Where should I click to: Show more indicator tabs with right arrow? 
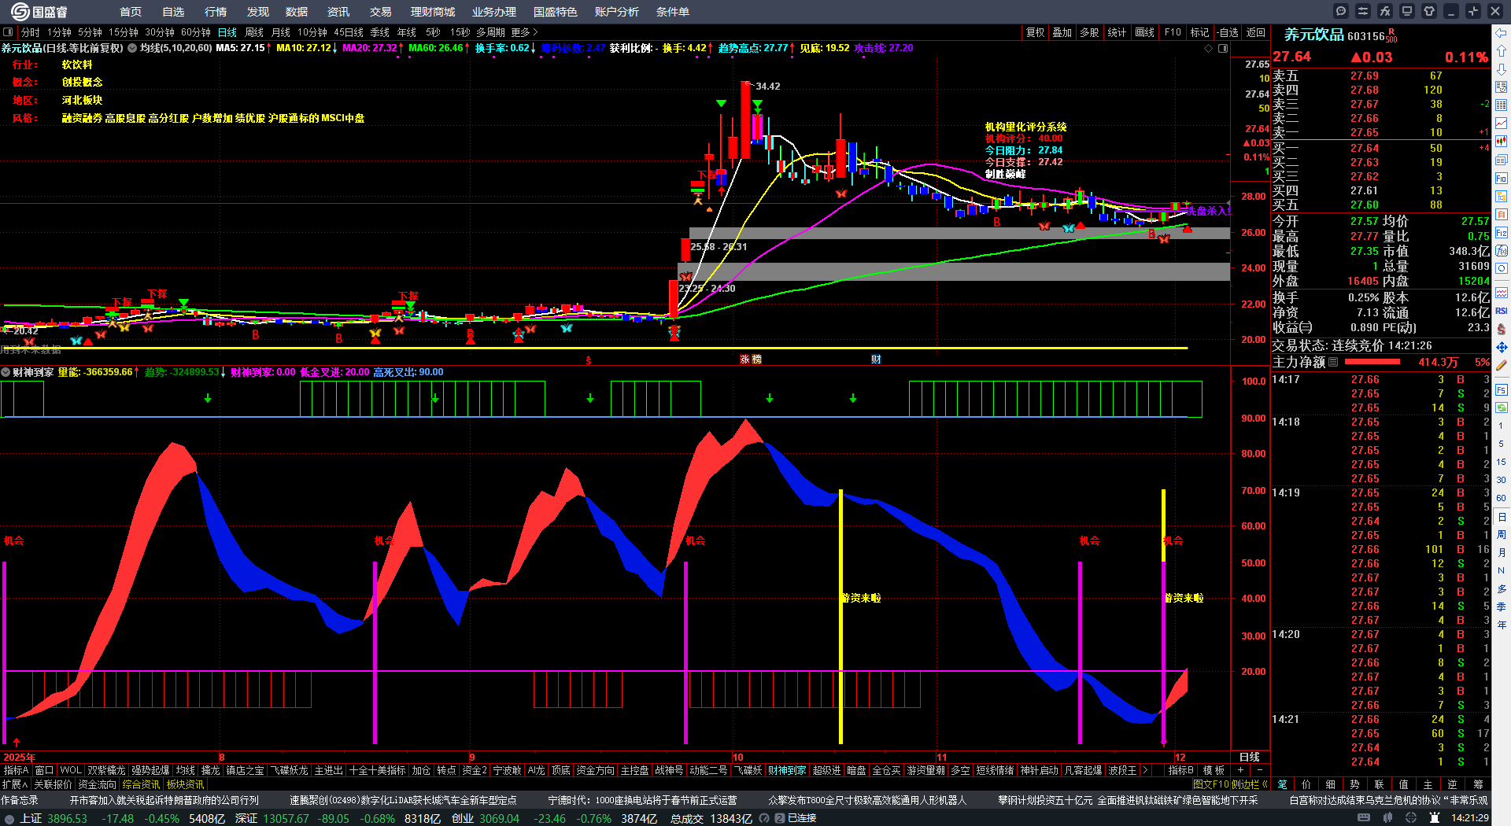(x=1145, y=770)
